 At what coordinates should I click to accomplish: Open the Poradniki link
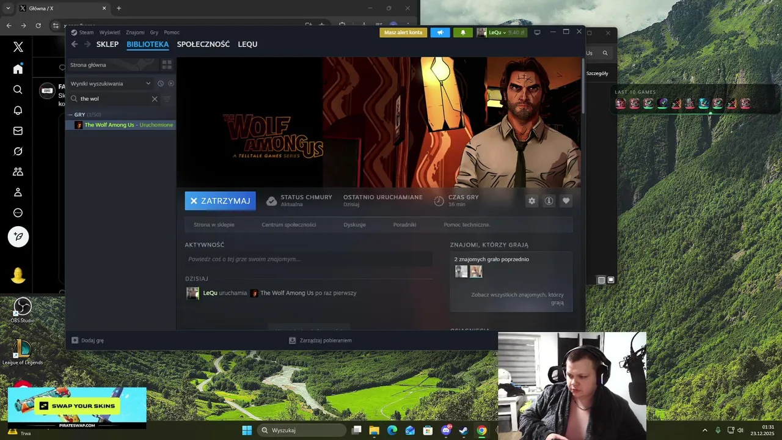[404, 225]
